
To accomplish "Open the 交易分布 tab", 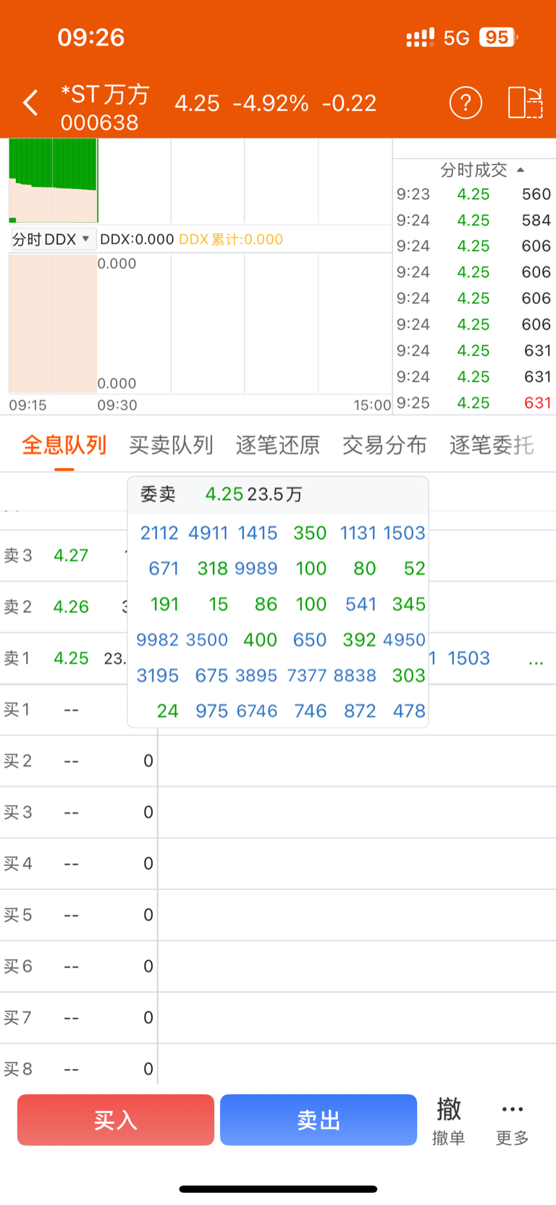I will (384, 445).
